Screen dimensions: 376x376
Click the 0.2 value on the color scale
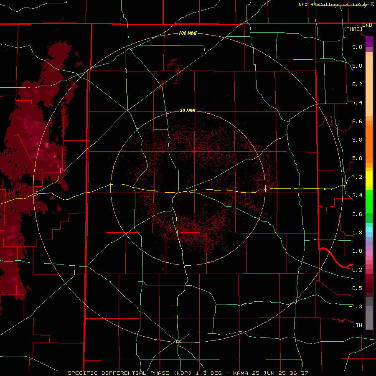click(x=357, y=270)
